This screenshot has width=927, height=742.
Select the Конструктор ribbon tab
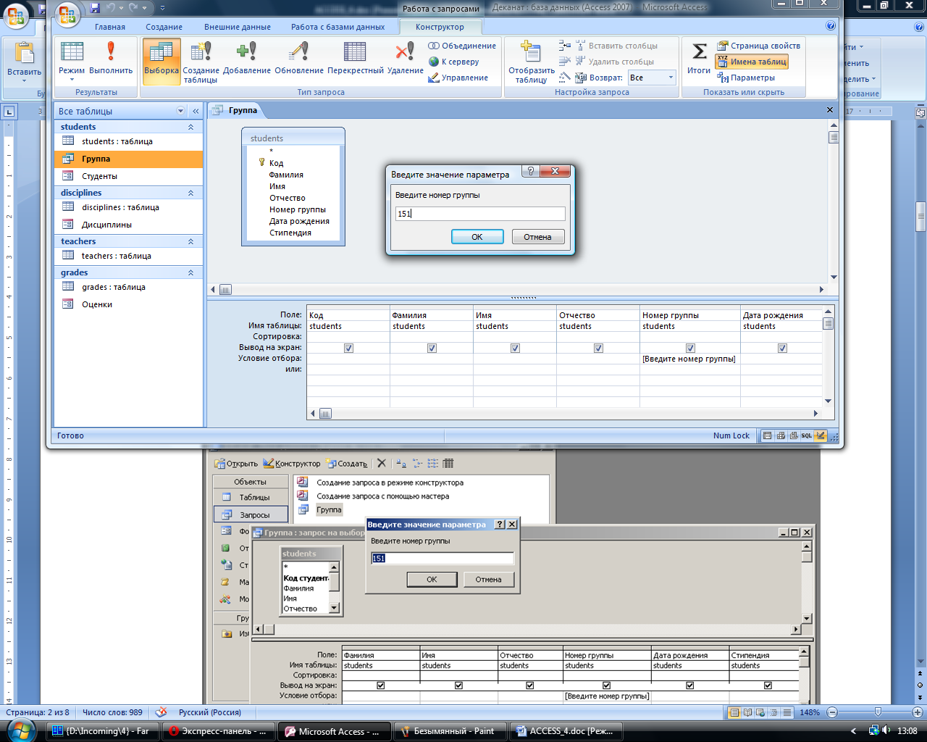440,27
